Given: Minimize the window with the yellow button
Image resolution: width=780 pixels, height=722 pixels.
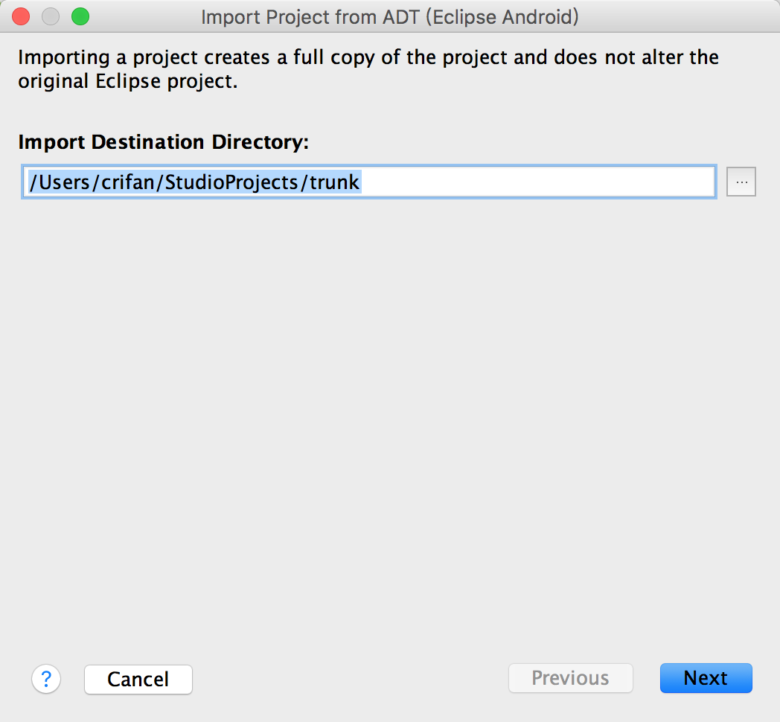Looking at the screenshot, I should [51, 16].
